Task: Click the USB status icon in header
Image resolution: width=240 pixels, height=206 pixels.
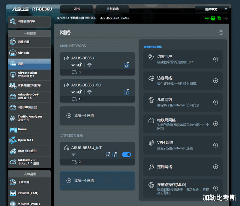Action: coord(226,18)
